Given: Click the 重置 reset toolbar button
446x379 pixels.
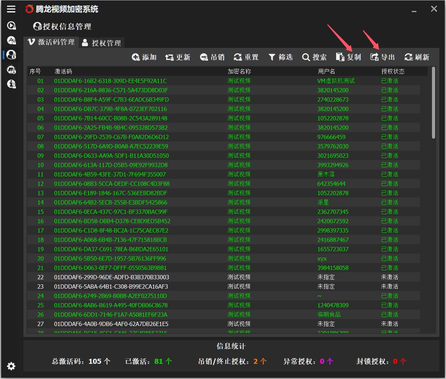Looking at the screenshot, I should click(x=246, y=57).
